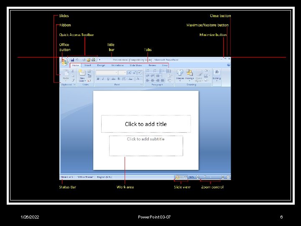The image size is (301, 226).
Task: Click the Zoom Out minus button
Action: coord(198,177)
